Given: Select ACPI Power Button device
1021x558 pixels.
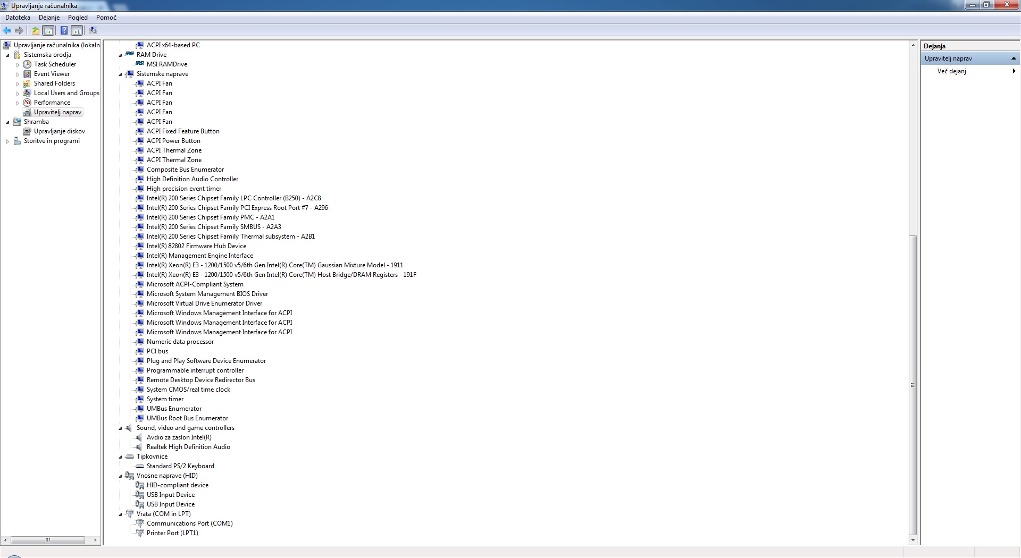Looking at the screenshot, I should pos(173,141).
